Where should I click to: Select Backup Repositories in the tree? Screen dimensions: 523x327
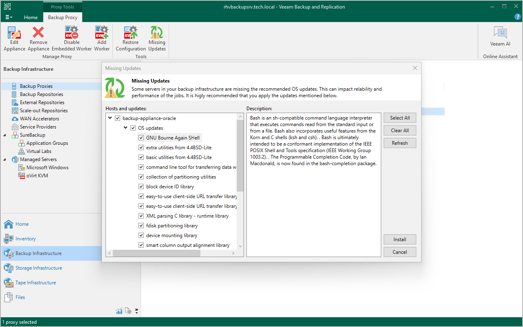click(42, 94)
